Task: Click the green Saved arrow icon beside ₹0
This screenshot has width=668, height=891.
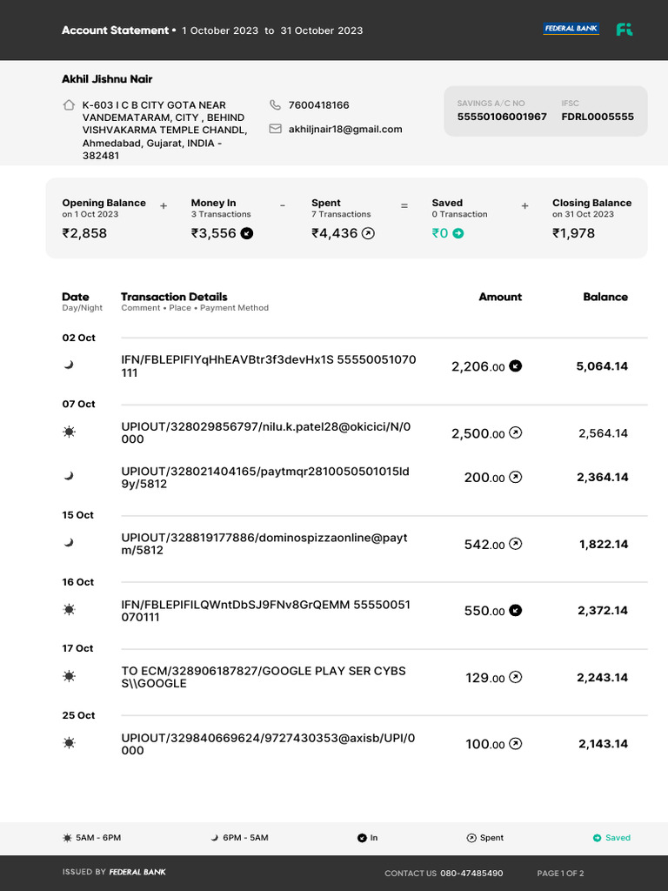Action: pyautogui.click(x=458, y=233)
